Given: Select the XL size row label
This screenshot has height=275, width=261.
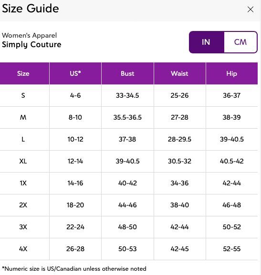Looking at the screenshot, I should 23,161.
